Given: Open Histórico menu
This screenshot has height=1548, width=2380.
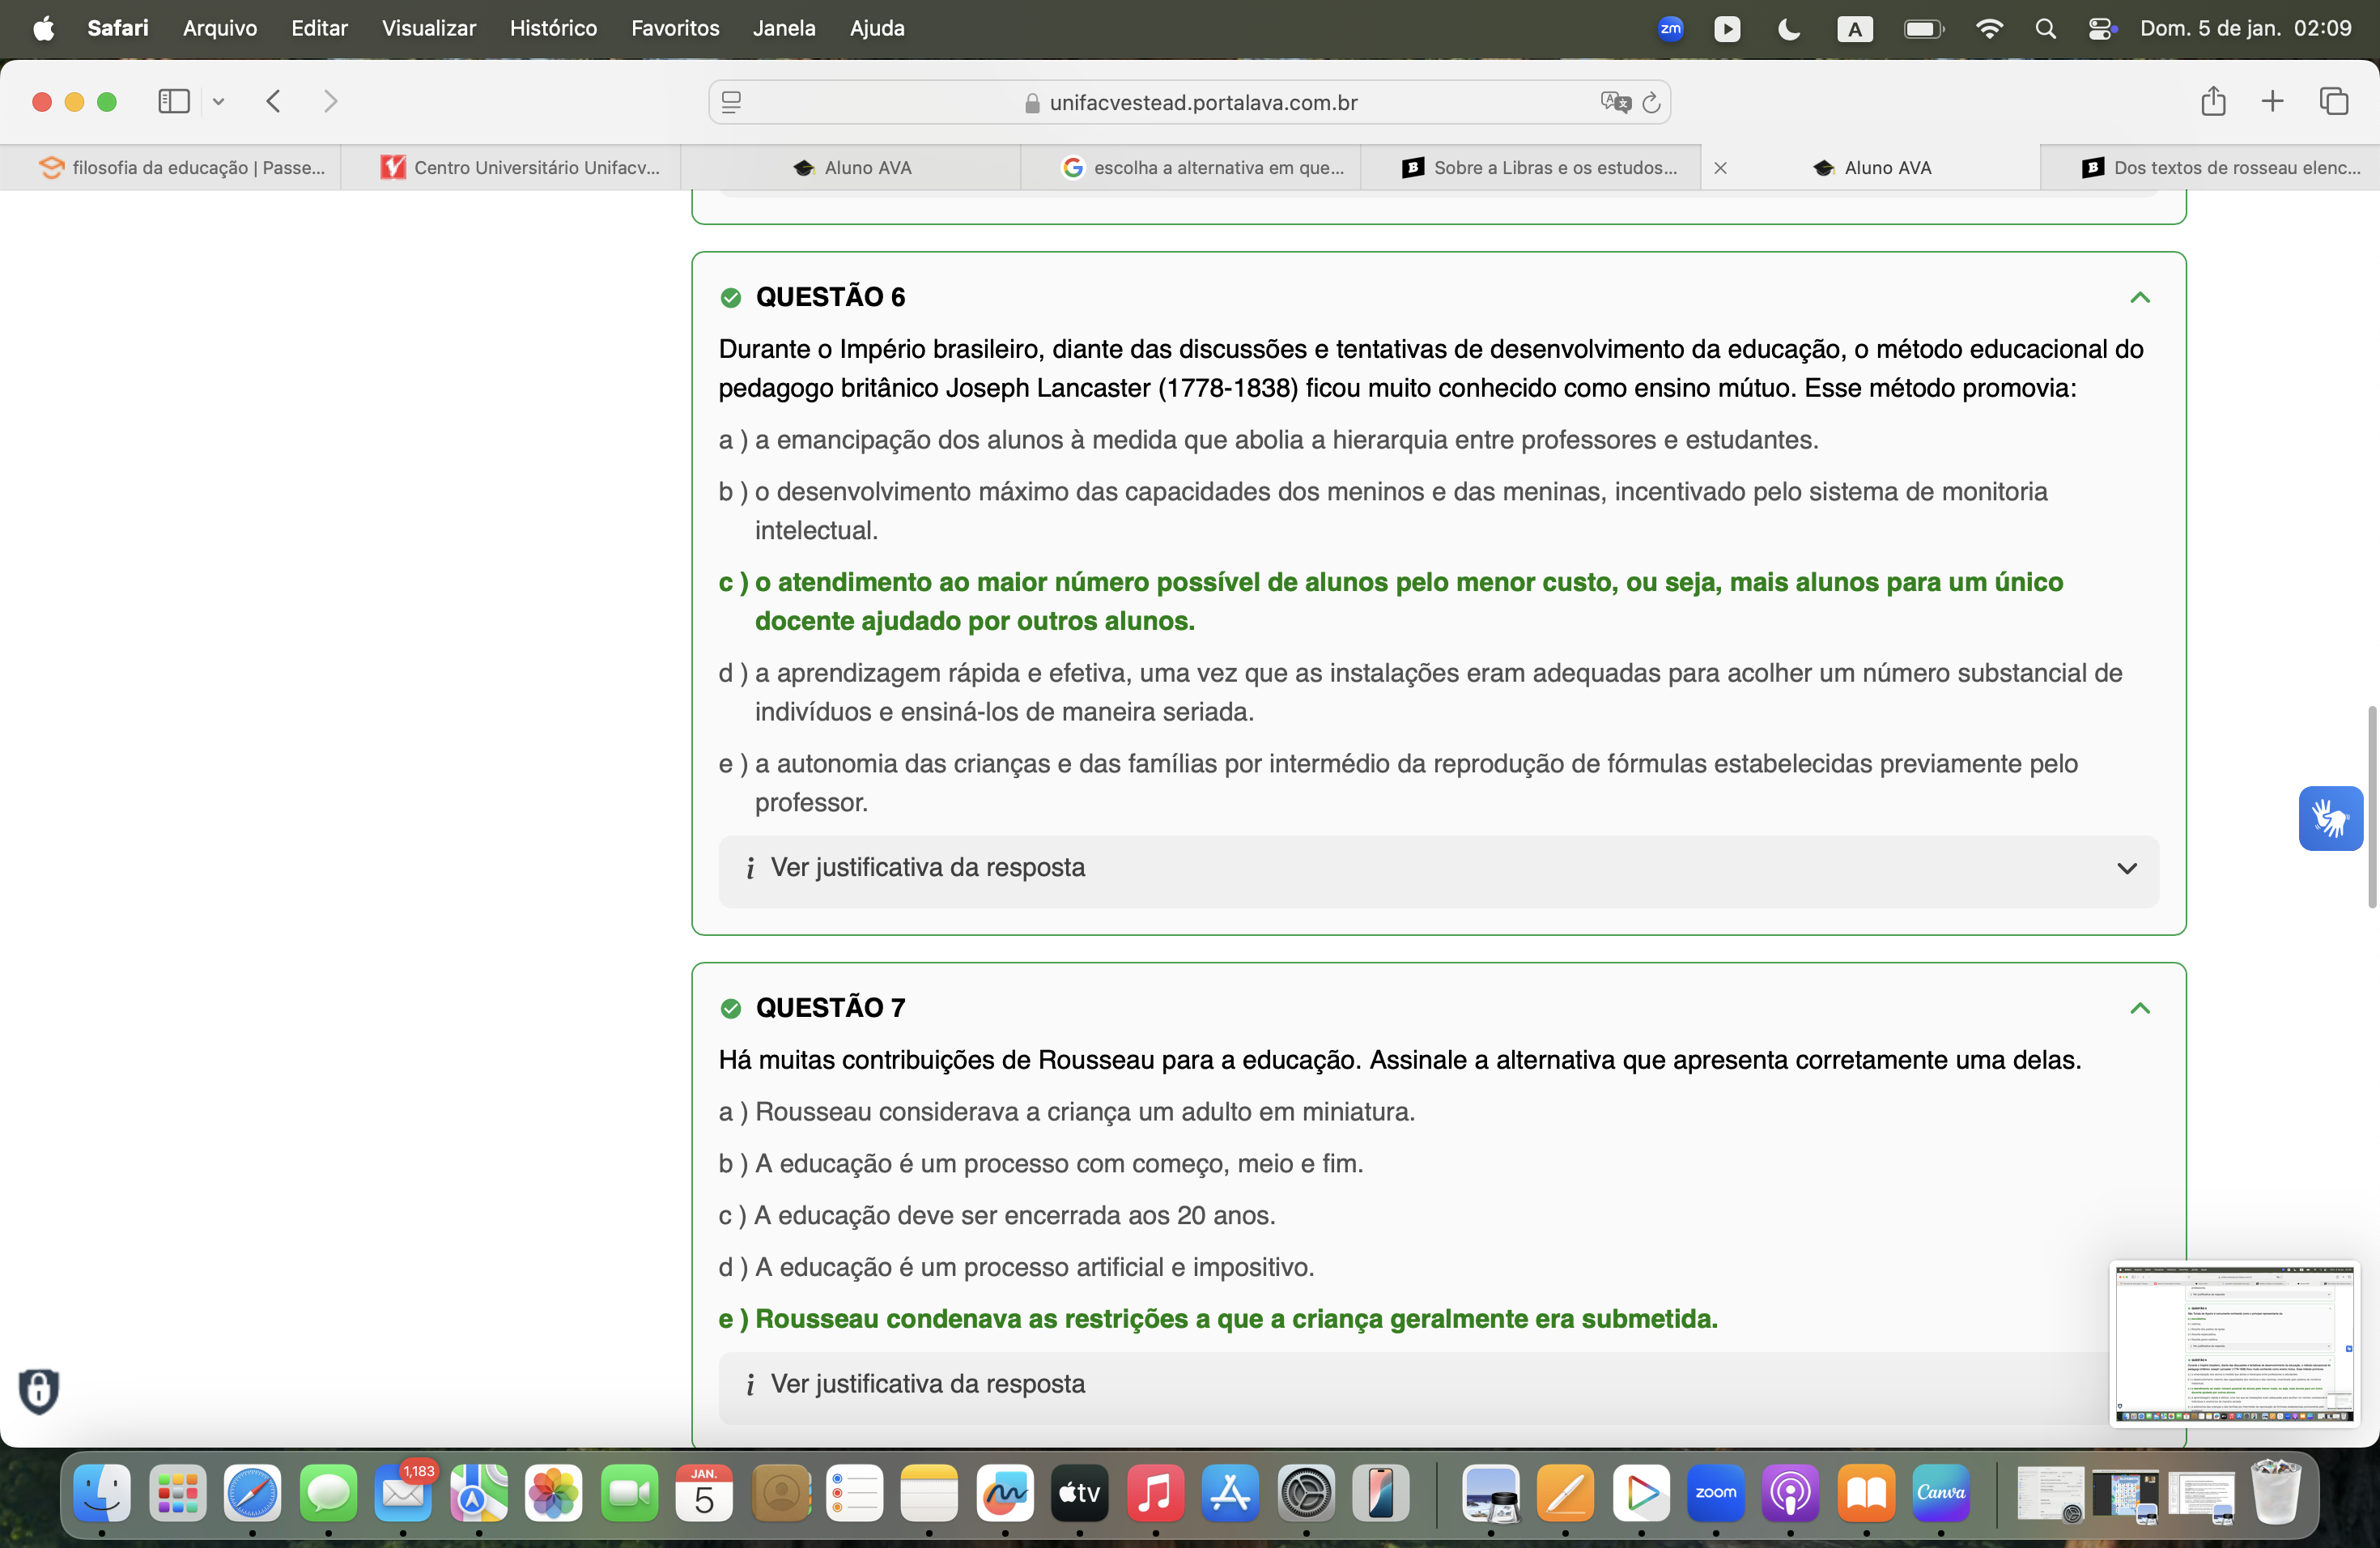Looking at the screenshot, I should click(x=553, y=28).
